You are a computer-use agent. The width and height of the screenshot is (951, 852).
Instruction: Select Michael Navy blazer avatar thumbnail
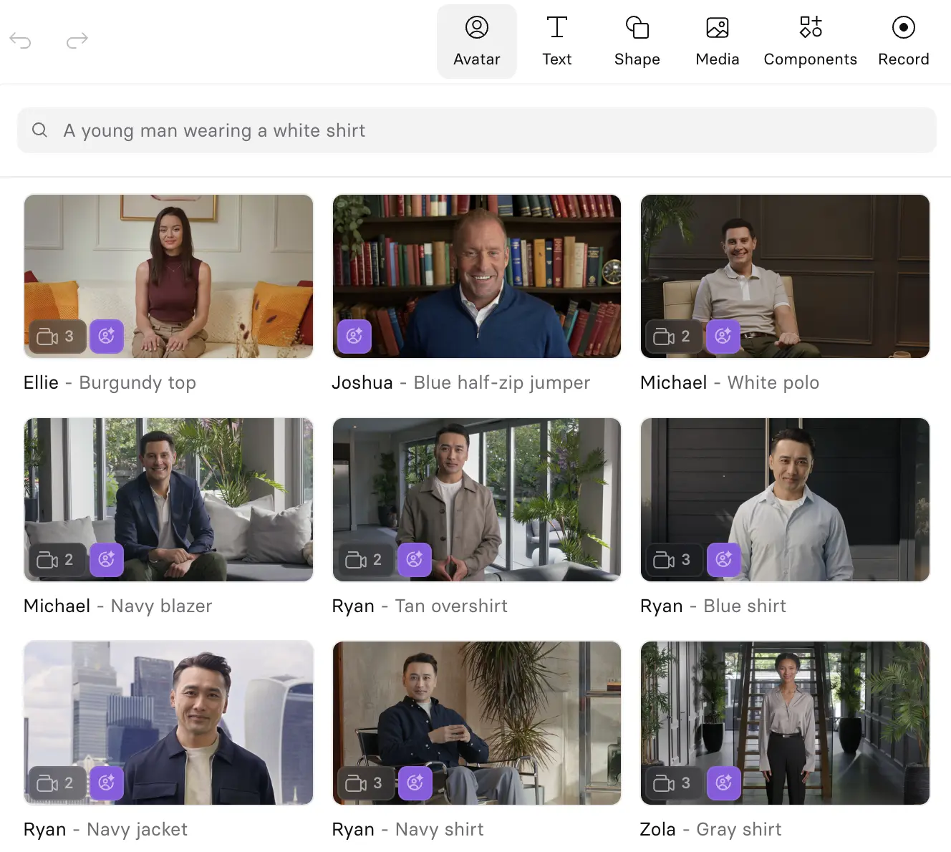pyautogui.click(x=169, y=500)
